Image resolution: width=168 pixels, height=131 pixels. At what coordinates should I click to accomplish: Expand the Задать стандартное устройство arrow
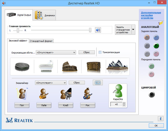(133, 29)
